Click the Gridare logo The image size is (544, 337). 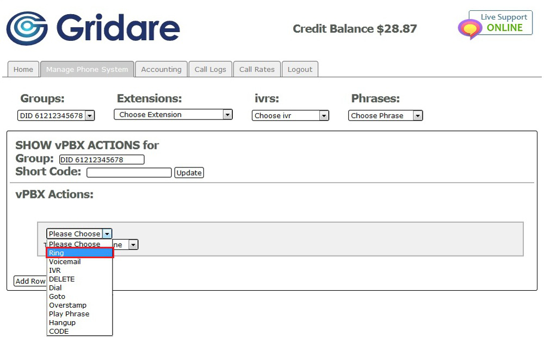[x=92, y=28]
